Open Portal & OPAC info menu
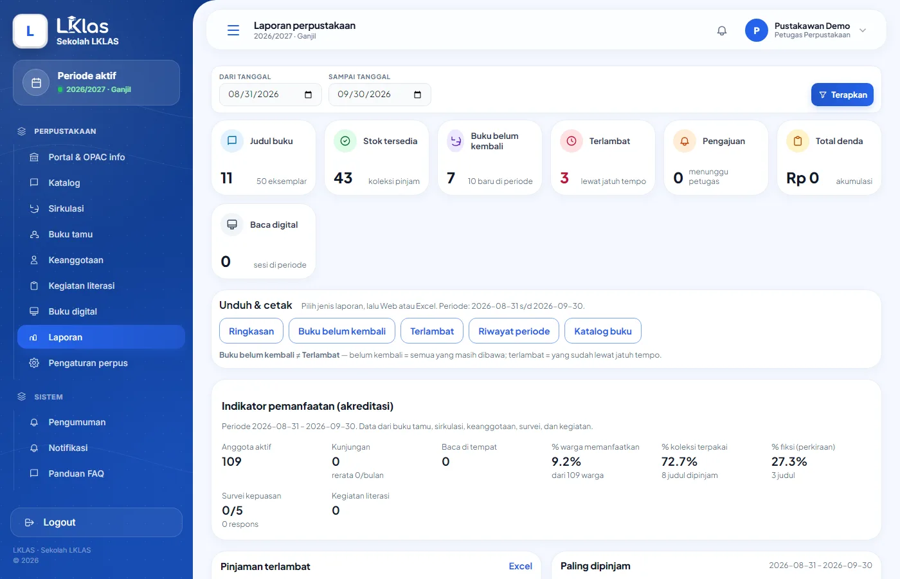Screen dimensions: 900x579 101,157
